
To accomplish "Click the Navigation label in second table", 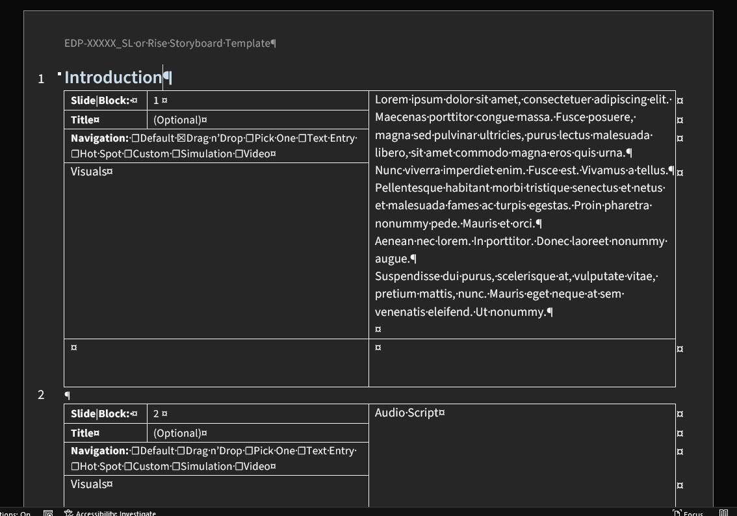I will [x=99, y=450].
